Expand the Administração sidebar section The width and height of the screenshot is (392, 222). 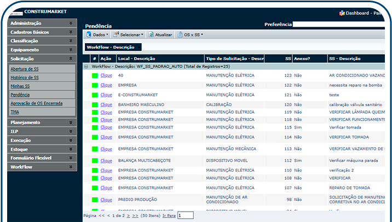(x=71, y=24)
